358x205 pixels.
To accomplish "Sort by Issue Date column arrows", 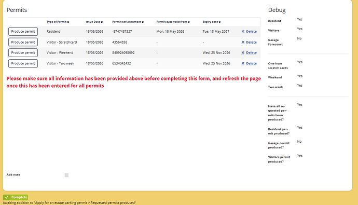I will [102, 22].
